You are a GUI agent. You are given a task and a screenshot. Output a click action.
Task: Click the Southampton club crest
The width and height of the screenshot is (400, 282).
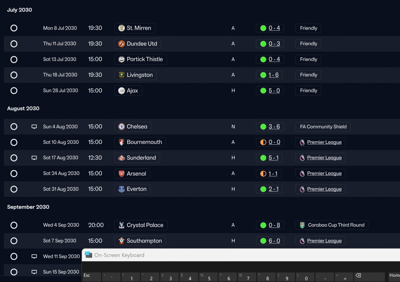(x=122, y=241)
